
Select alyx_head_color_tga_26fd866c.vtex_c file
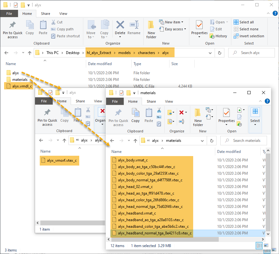click(x=146, y=200)
